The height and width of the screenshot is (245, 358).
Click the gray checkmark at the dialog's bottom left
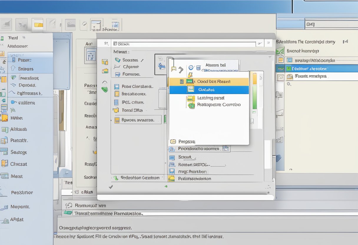tap(111, 187)
